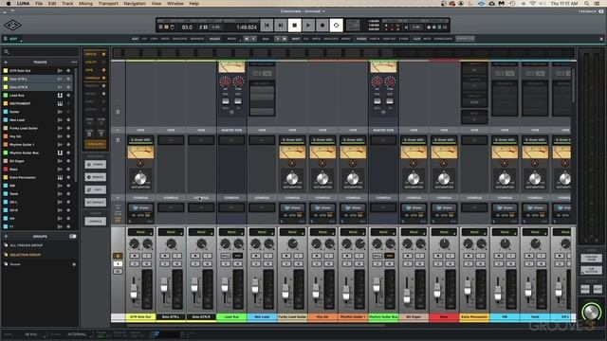
Task: Open READ automation dropdown on Extra Percussion channel
Action: click(x=474, y=232)
